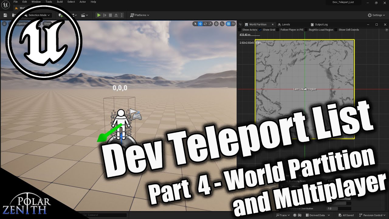
Task: Toggle world coordinate space globe icon
Action: point(216,24)
